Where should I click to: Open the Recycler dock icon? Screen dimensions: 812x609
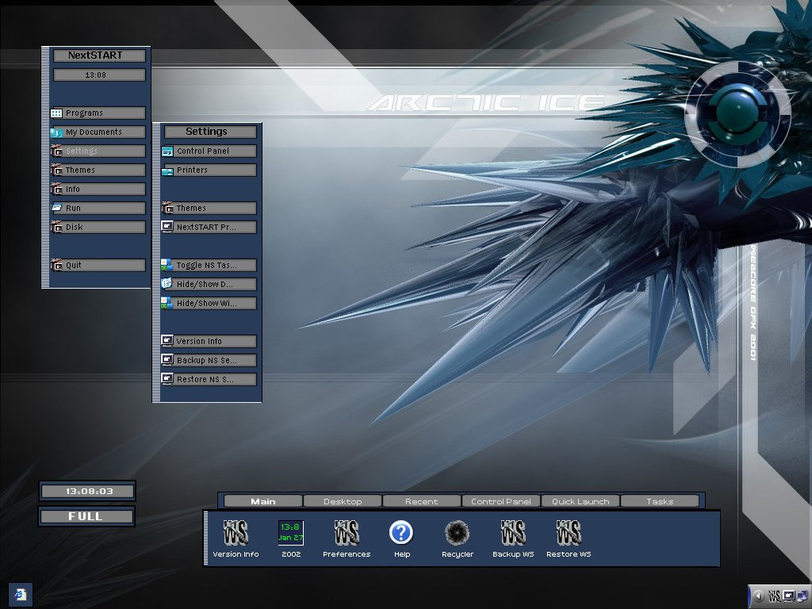(458, 533)
